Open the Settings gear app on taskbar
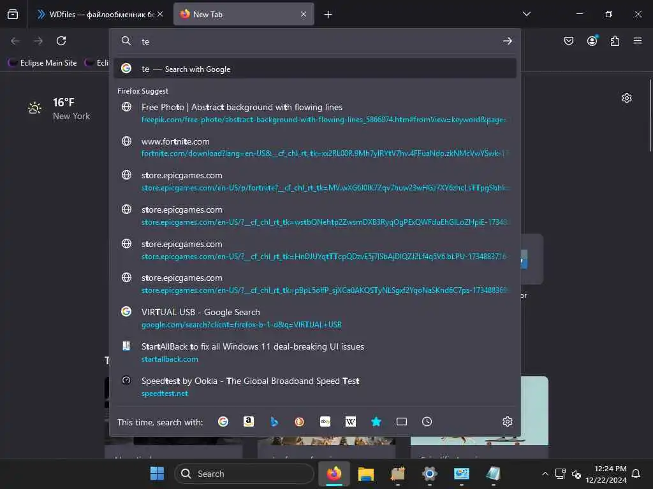The image size is (653, 489). [x=429, y=473]
